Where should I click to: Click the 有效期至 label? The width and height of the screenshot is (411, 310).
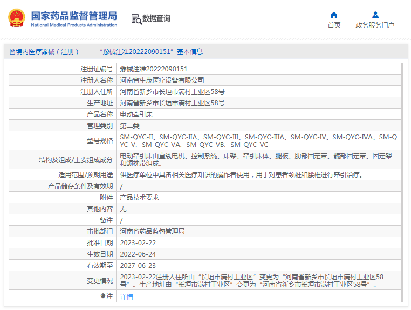point(100,265)
